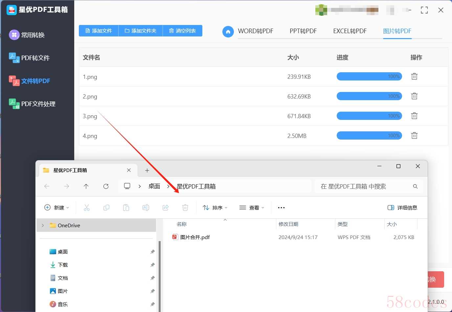Sort by 类型 column header

pyautogui.click(x=343, y=224)
